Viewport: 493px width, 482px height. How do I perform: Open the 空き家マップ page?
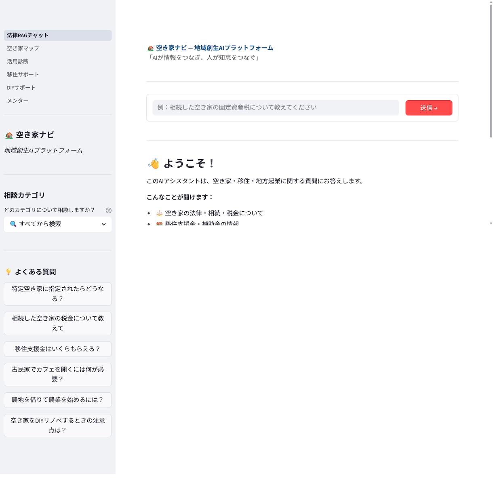pos(58,48)
